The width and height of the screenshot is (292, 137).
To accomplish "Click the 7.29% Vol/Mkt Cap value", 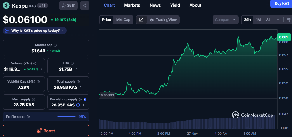I will (24, 87).
